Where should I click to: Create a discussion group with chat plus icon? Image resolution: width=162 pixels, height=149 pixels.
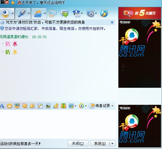[x=65, y=13]
